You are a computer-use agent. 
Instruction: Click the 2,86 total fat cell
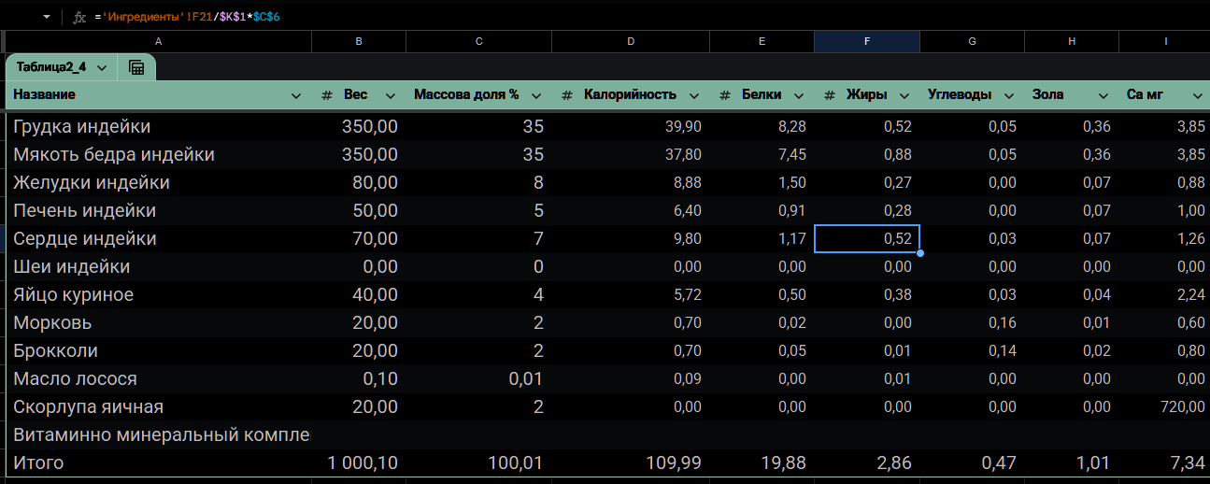point(867,463)
